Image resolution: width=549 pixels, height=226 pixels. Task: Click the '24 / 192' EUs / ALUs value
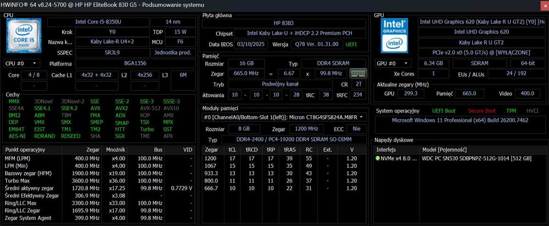(516, 74)
